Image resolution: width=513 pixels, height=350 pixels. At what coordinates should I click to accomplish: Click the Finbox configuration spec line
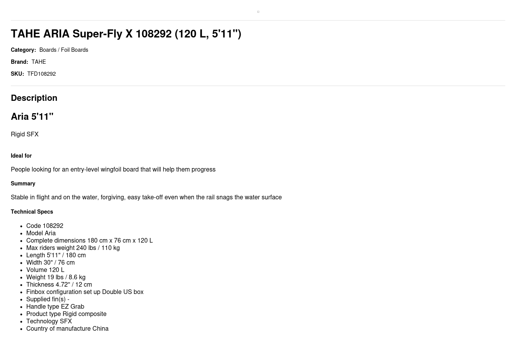click(85, 292)
